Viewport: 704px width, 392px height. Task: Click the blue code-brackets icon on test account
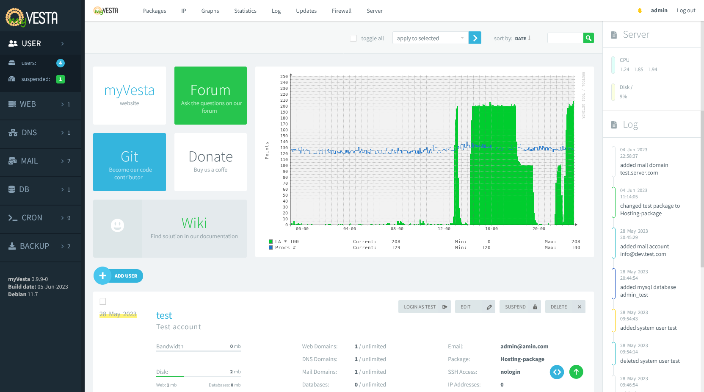coord(557,372)
